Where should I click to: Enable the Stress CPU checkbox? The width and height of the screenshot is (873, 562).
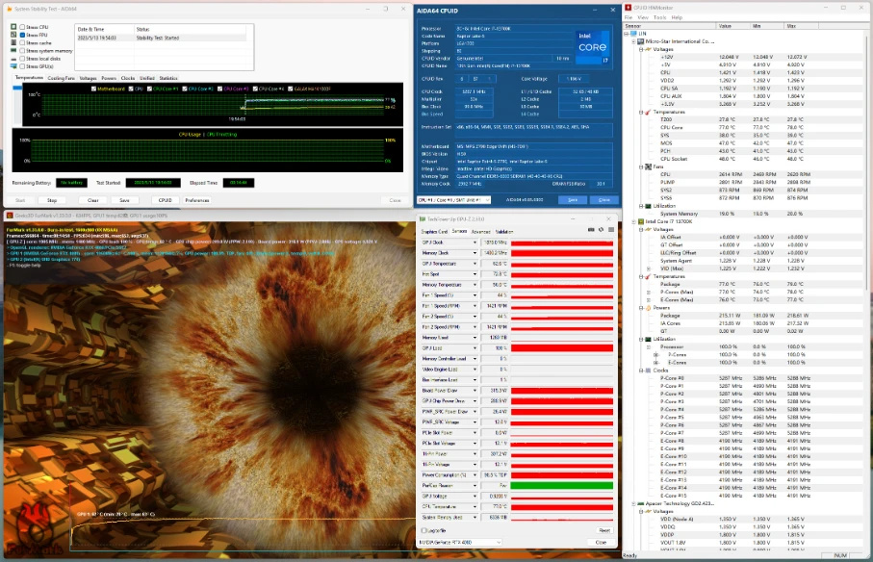[22, 27]
